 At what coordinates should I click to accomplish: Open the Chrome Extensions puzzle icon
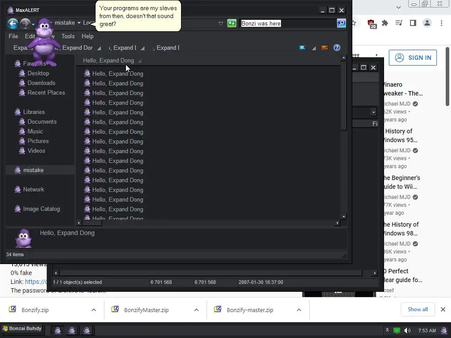pyautogui.click(x=384, y=23)
